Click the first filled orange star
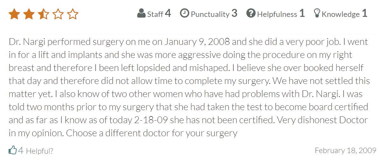This screenshot has height=161, width=380. (14, 14)
